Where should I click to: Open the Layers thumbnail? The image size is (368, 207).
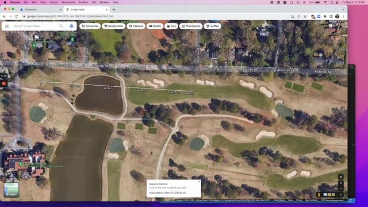point(11,190)
